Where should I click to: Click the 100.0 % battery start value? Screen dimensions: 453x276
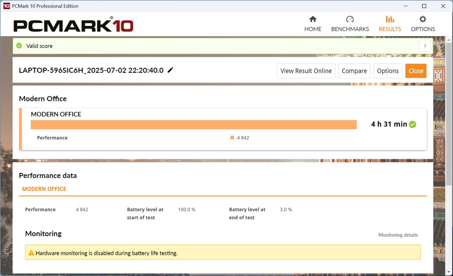(186, 209)
